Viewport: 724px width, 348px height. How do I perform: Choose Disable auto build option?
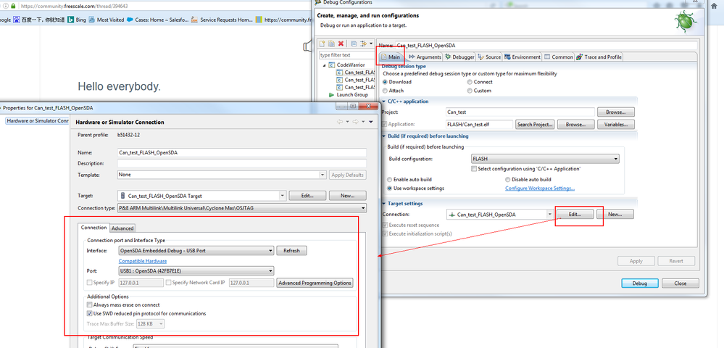pos(508,179)
